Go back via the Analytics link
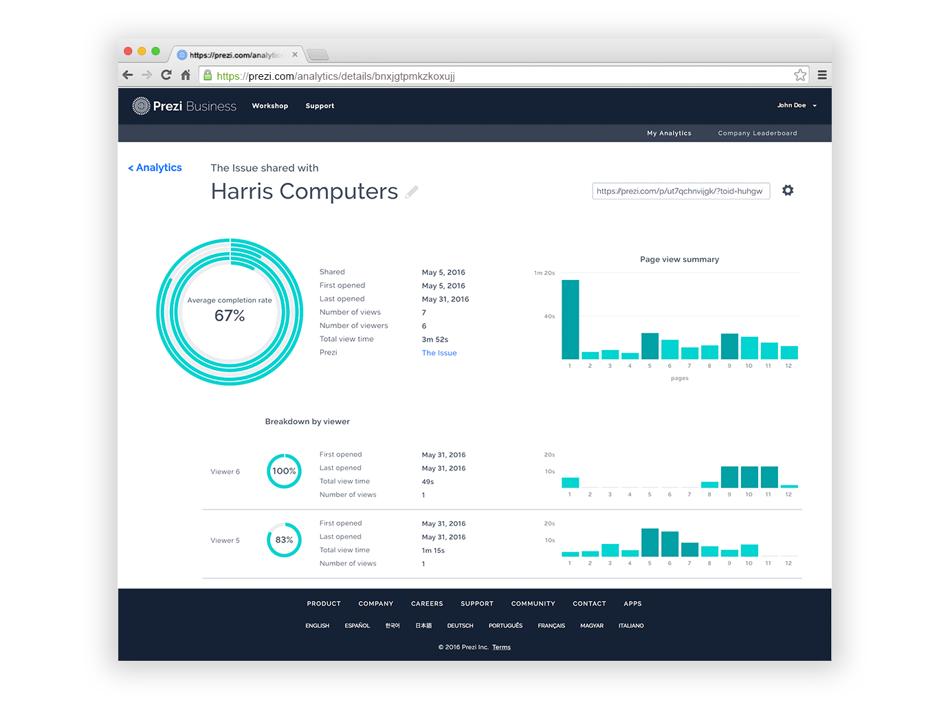Image resolution: width=939 pixels, height=711 pixels. coord(155,167)
